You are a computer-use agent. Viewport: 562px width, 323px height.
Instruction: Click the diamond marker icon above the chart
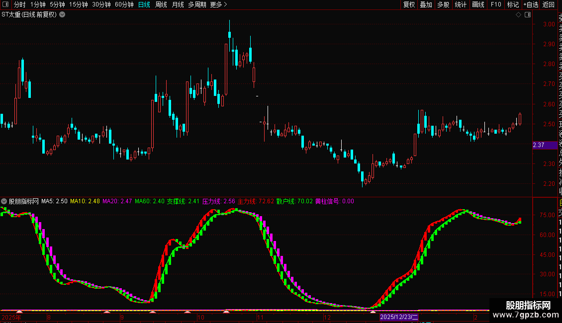click(x=518, y=15)
